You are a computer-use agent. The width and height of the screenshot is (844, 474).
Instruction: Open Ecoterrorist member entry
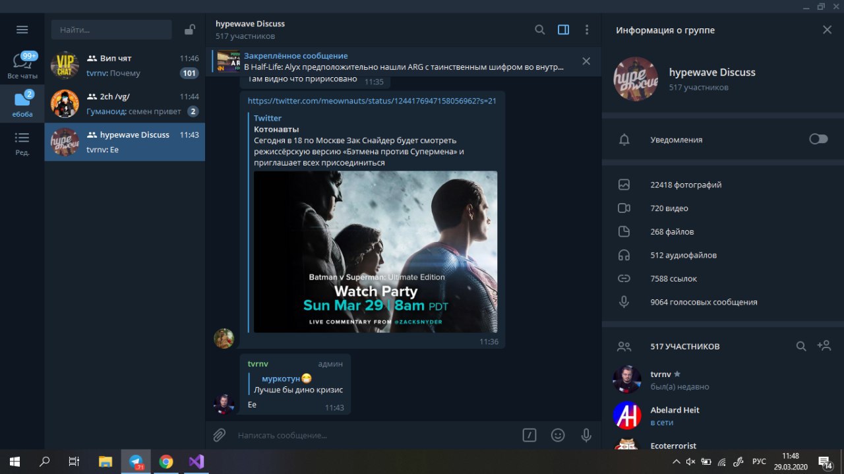click(x=723, y=442)
